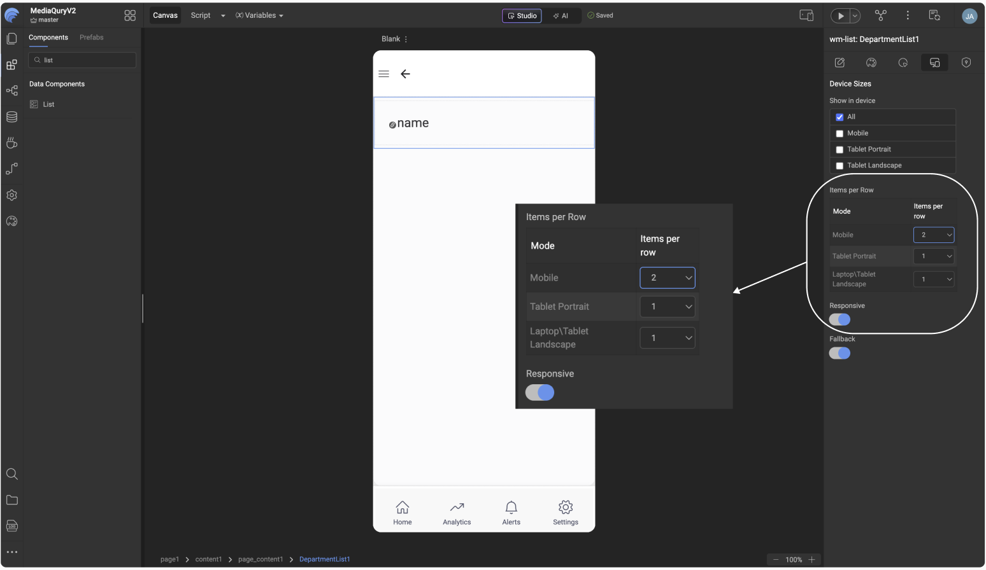Expand the Script dropdown arrow
This screenshot has height=570, width=986.
tap(223, 16)
